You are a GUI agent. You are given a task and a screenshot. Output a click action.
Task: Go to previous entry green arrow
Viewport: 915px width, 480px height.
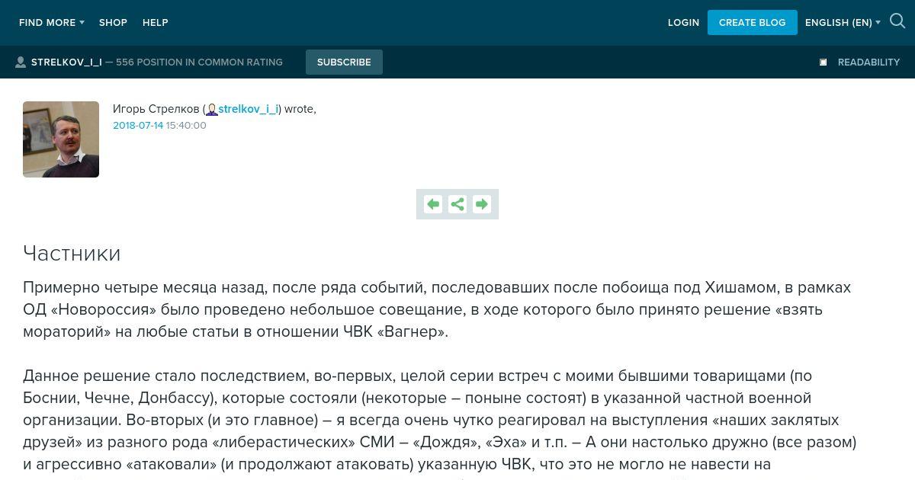[433, 204]
